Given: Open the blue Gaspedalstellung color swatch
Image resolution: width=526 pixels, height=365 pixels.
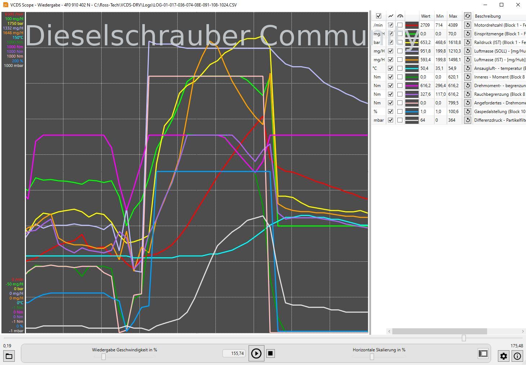Looking at the screenshot, I should click(x=412, y=112).
